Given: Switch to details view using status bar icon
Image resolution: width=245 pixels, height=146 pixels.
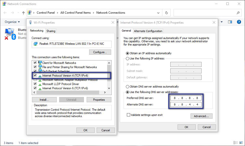Looking at the screenshot, I should [x=235, y=143].
